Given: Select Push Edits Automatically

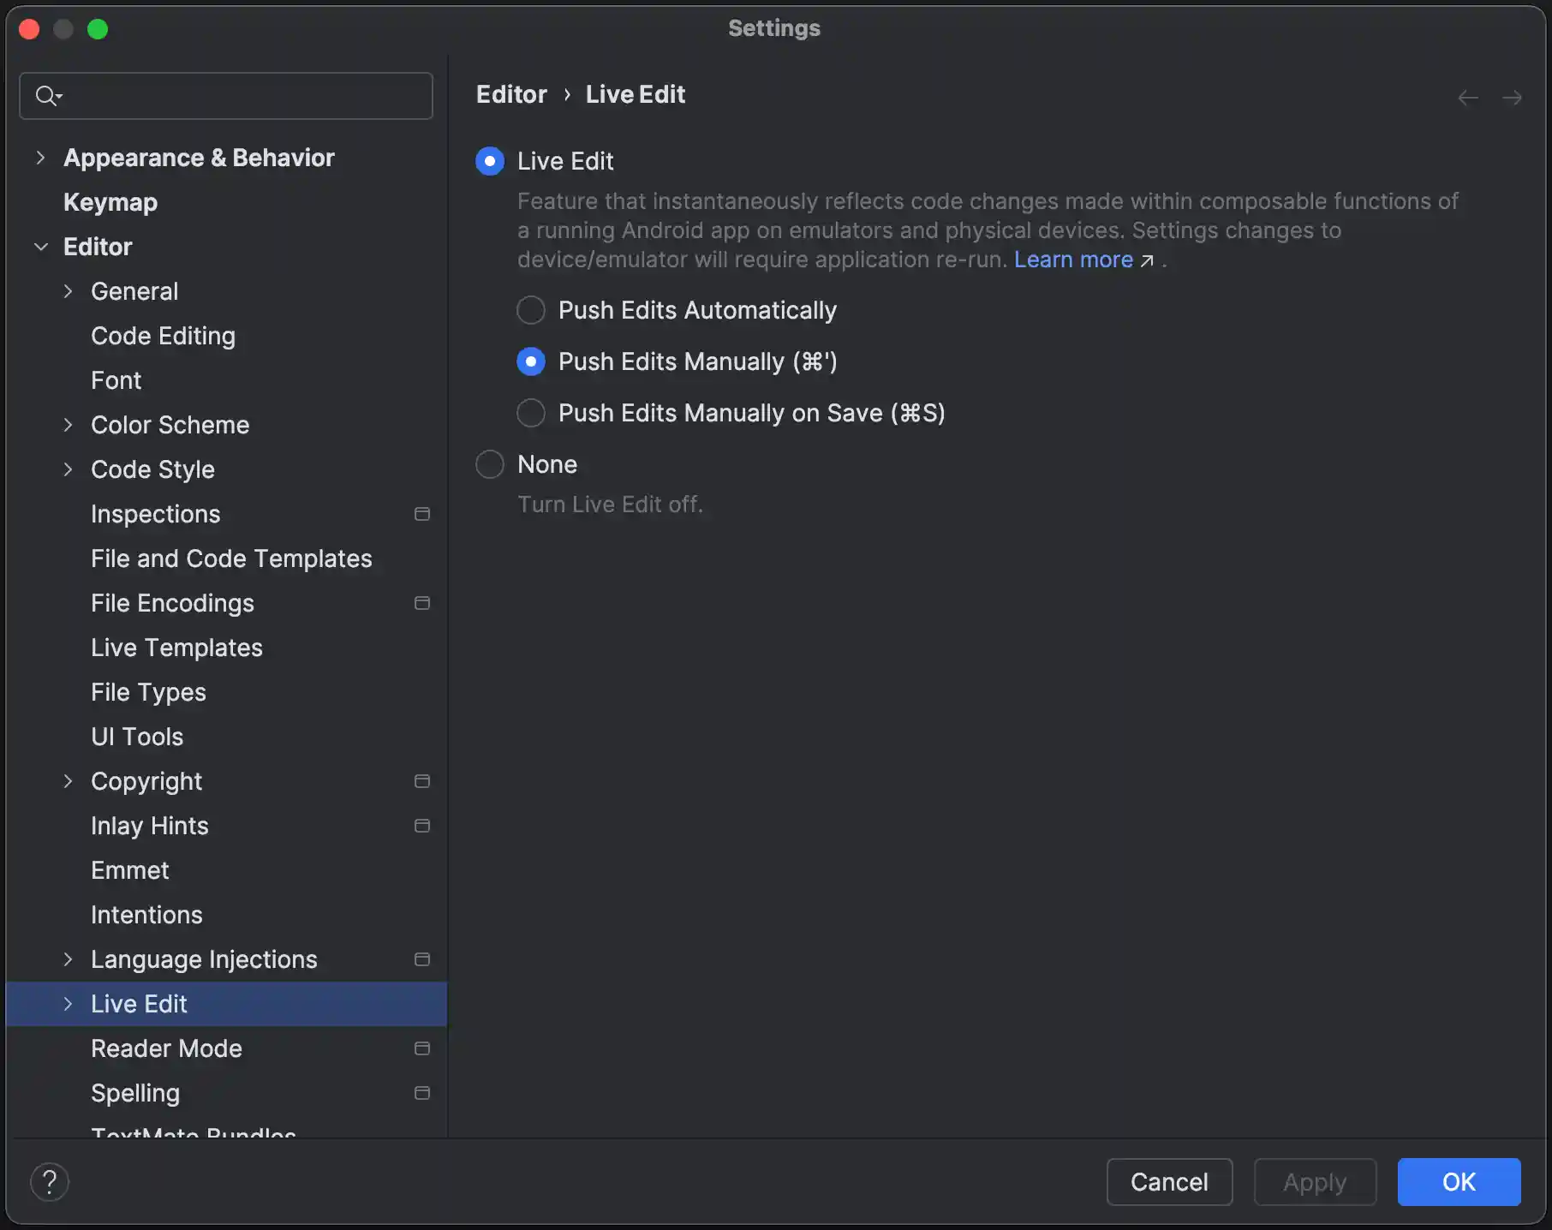Looking at the screenshot, I should [x=530, y=310].
